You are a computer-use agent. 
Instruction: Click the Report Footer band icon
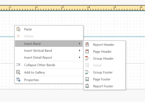coord(87,86)
